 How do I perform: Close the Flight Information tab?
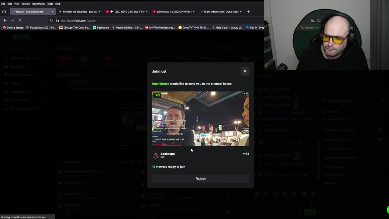pos(240,12)
